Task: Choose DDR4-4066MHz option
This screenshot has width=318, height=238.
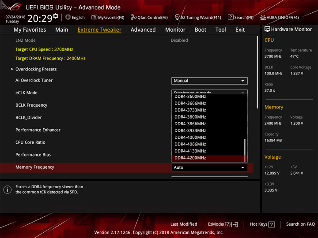Action: [x=208, y=144]
